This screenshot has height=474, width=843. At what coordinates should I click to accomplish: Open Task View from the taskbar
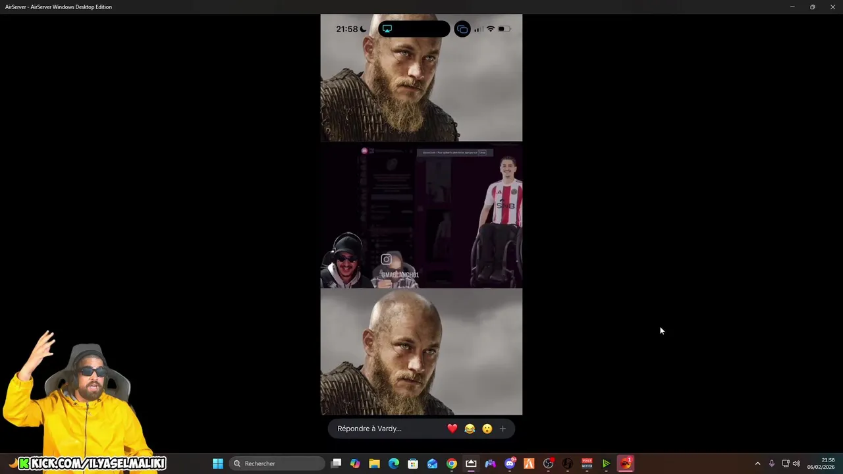click(336, 463)
